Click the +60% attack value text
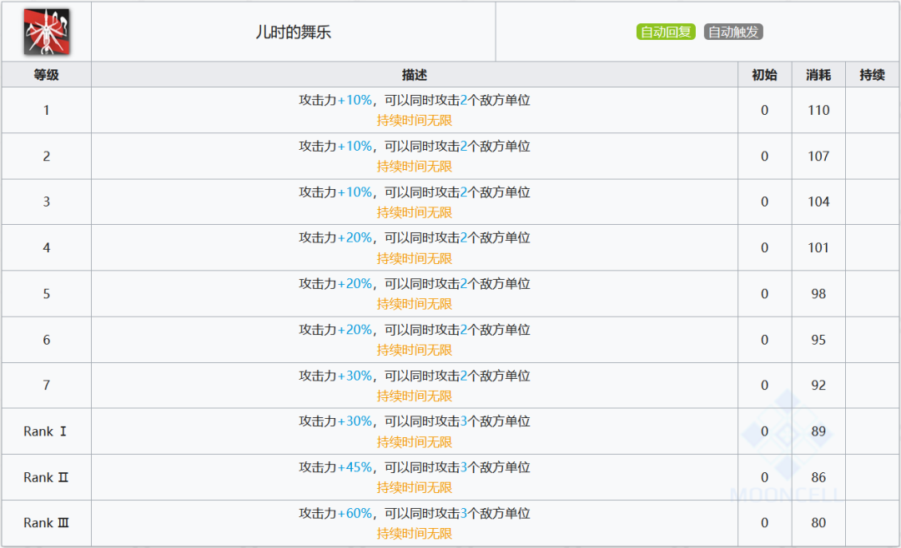901x548 pixels. pyautogui.click(x=355, y=513)
